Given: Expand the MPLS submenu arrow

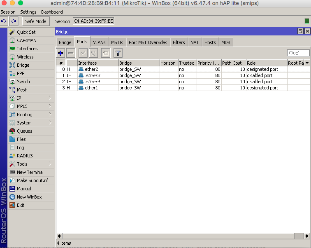Looking at the screenshot, I should pos(50,106).
